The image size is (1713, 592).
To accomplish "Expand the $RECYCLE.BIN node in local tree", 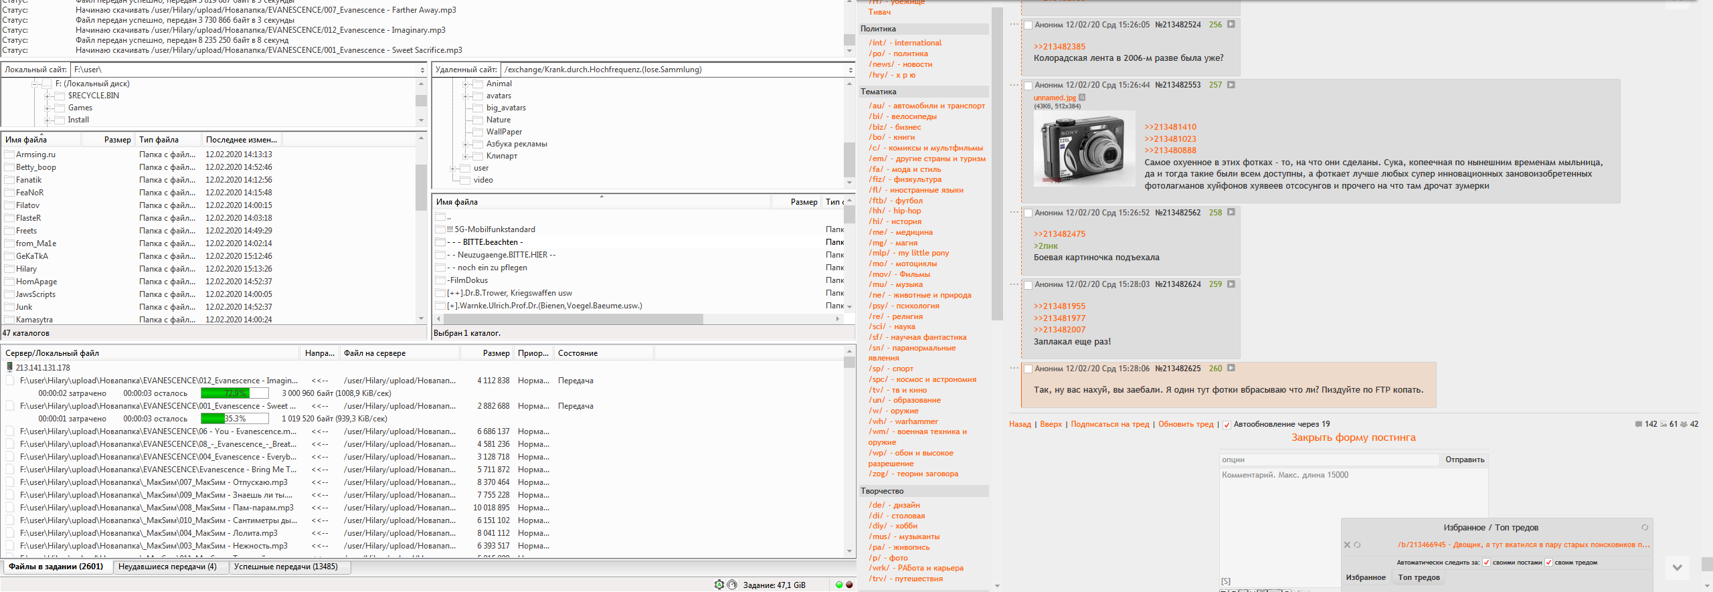I will 48,96.
